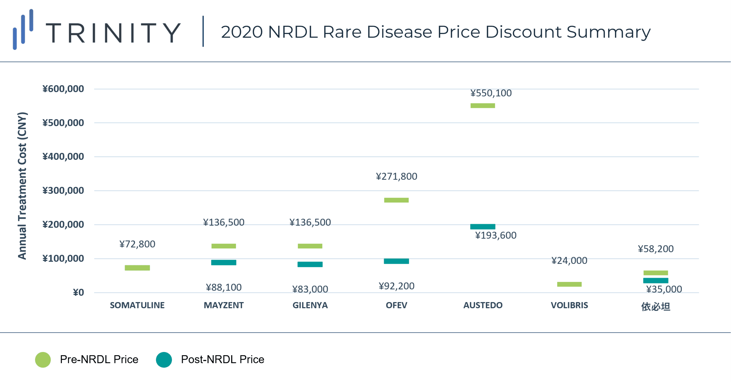Click the TRINITY wordmark text

click(113, 33)
